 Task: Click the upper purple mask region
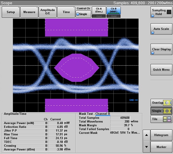pyautogui.click(x=76, y=28)
